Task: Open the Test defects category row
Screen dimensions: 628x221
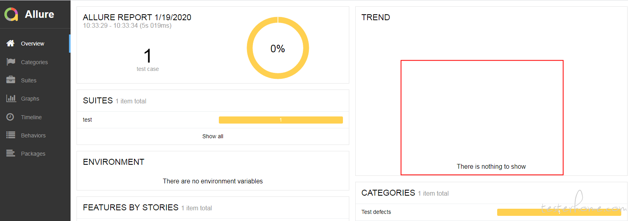Action: 491,212
